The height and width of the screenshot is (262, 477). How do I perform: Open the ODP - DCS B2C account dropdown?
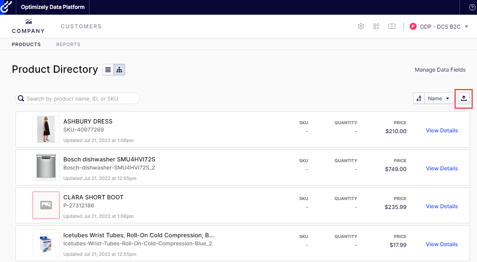[x=439, y=27]
